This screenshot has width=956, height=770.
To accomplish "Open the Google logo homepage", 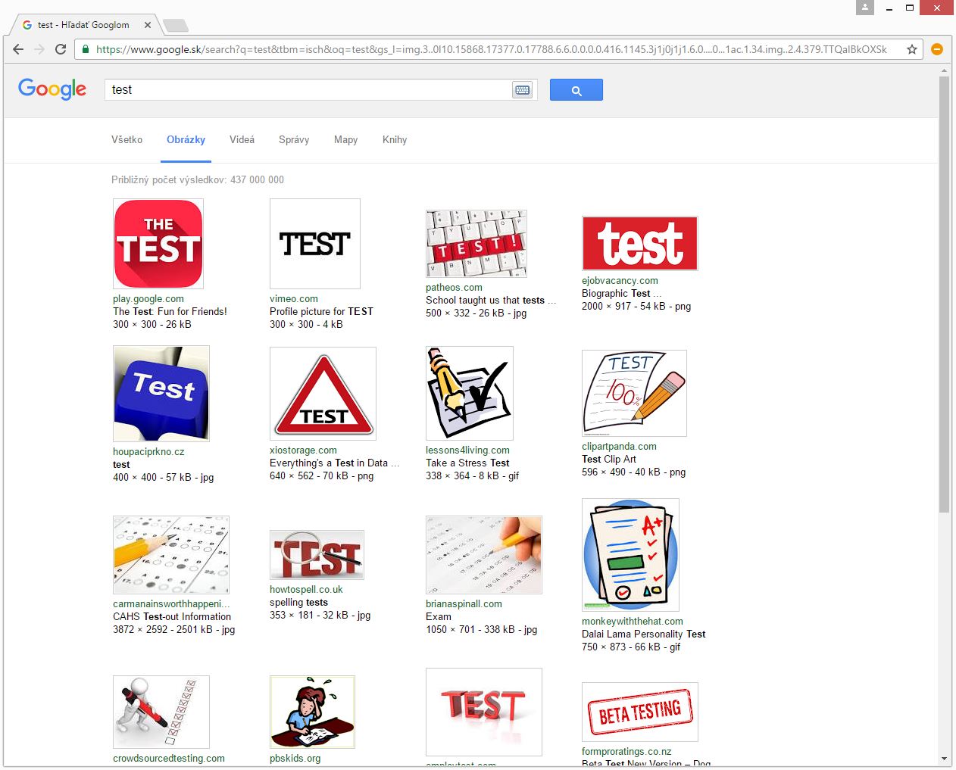I will [x=52, y=89].
